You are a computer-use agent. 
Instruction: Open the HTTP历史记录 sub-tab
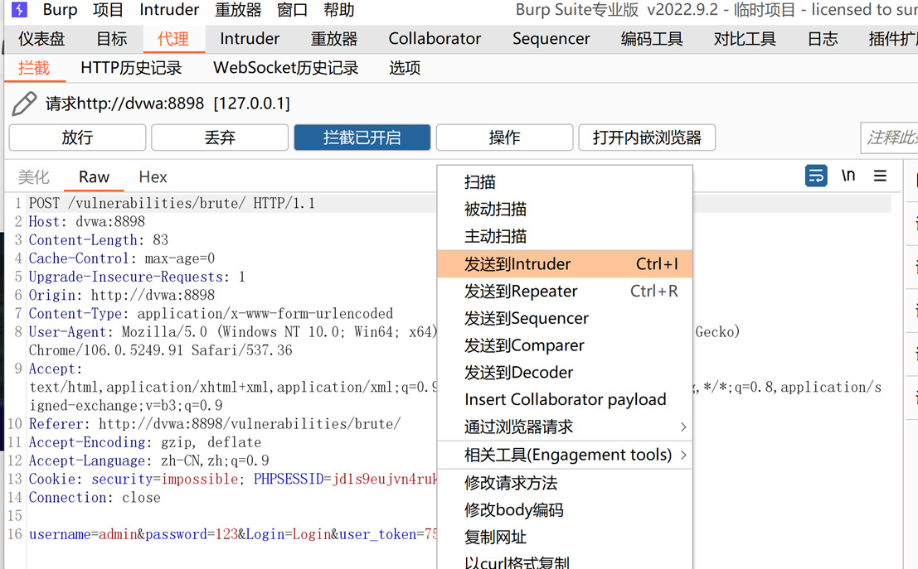click(131, 68)
